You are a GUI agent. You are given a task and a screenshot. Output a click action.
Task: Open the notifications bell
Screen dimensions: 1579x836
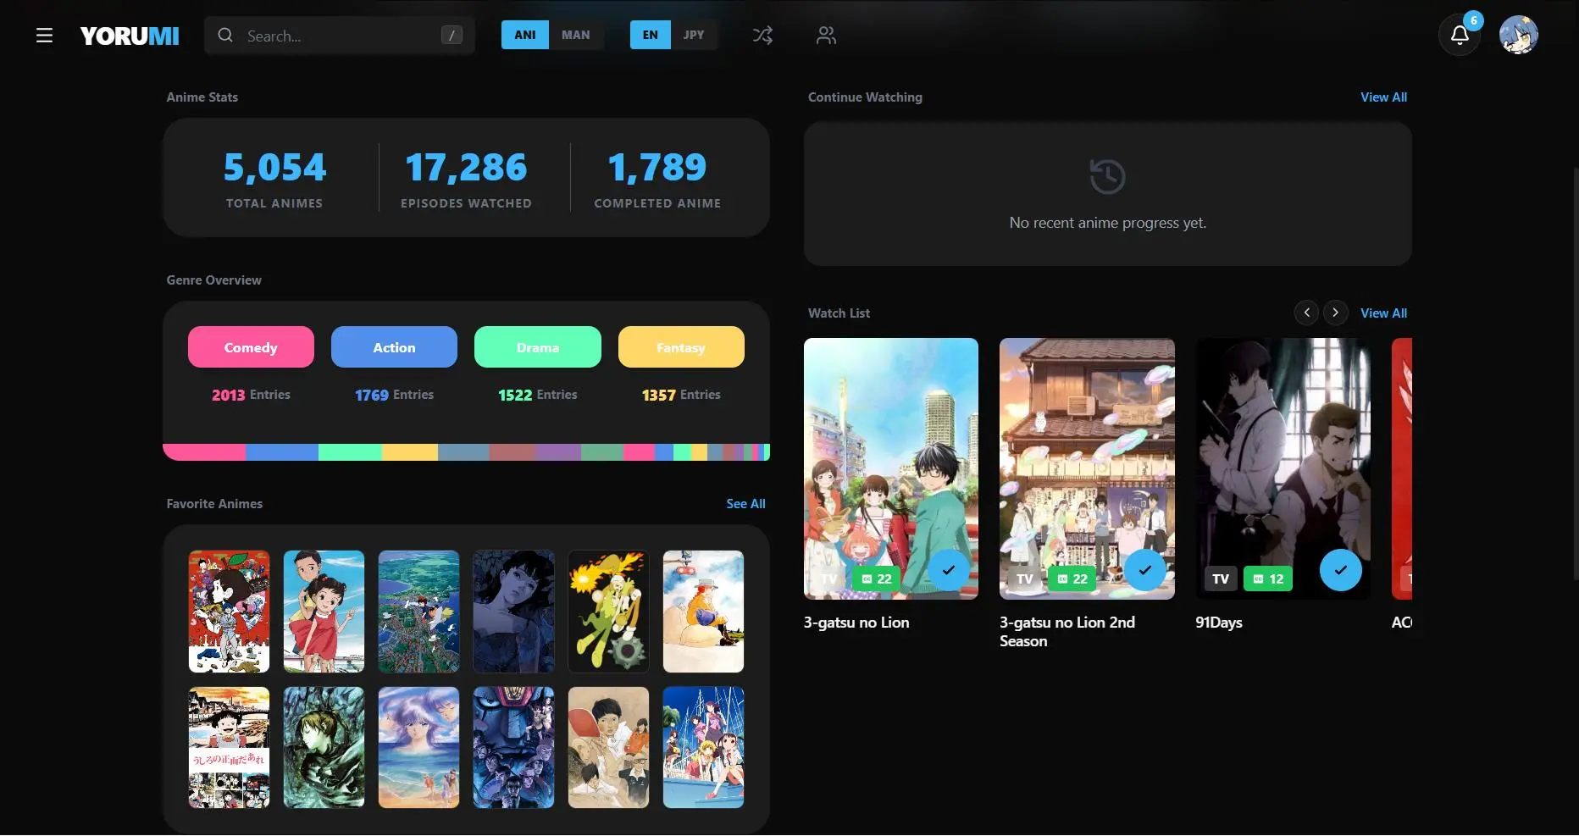pyautogui.click(x=1460, y=36)
